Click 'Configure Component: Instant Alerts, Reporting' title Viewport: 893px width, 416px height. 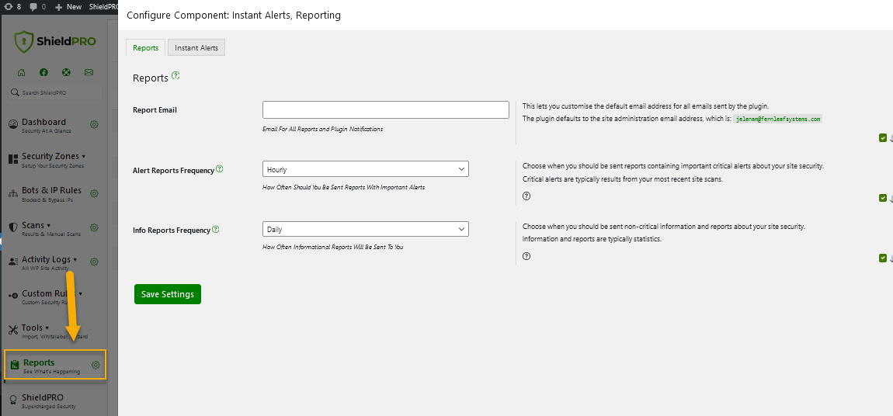(x=234, y=16)
